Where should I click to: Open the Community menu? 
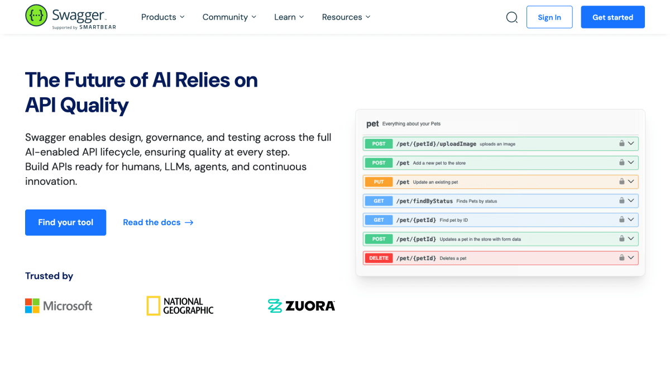point(229,17)
